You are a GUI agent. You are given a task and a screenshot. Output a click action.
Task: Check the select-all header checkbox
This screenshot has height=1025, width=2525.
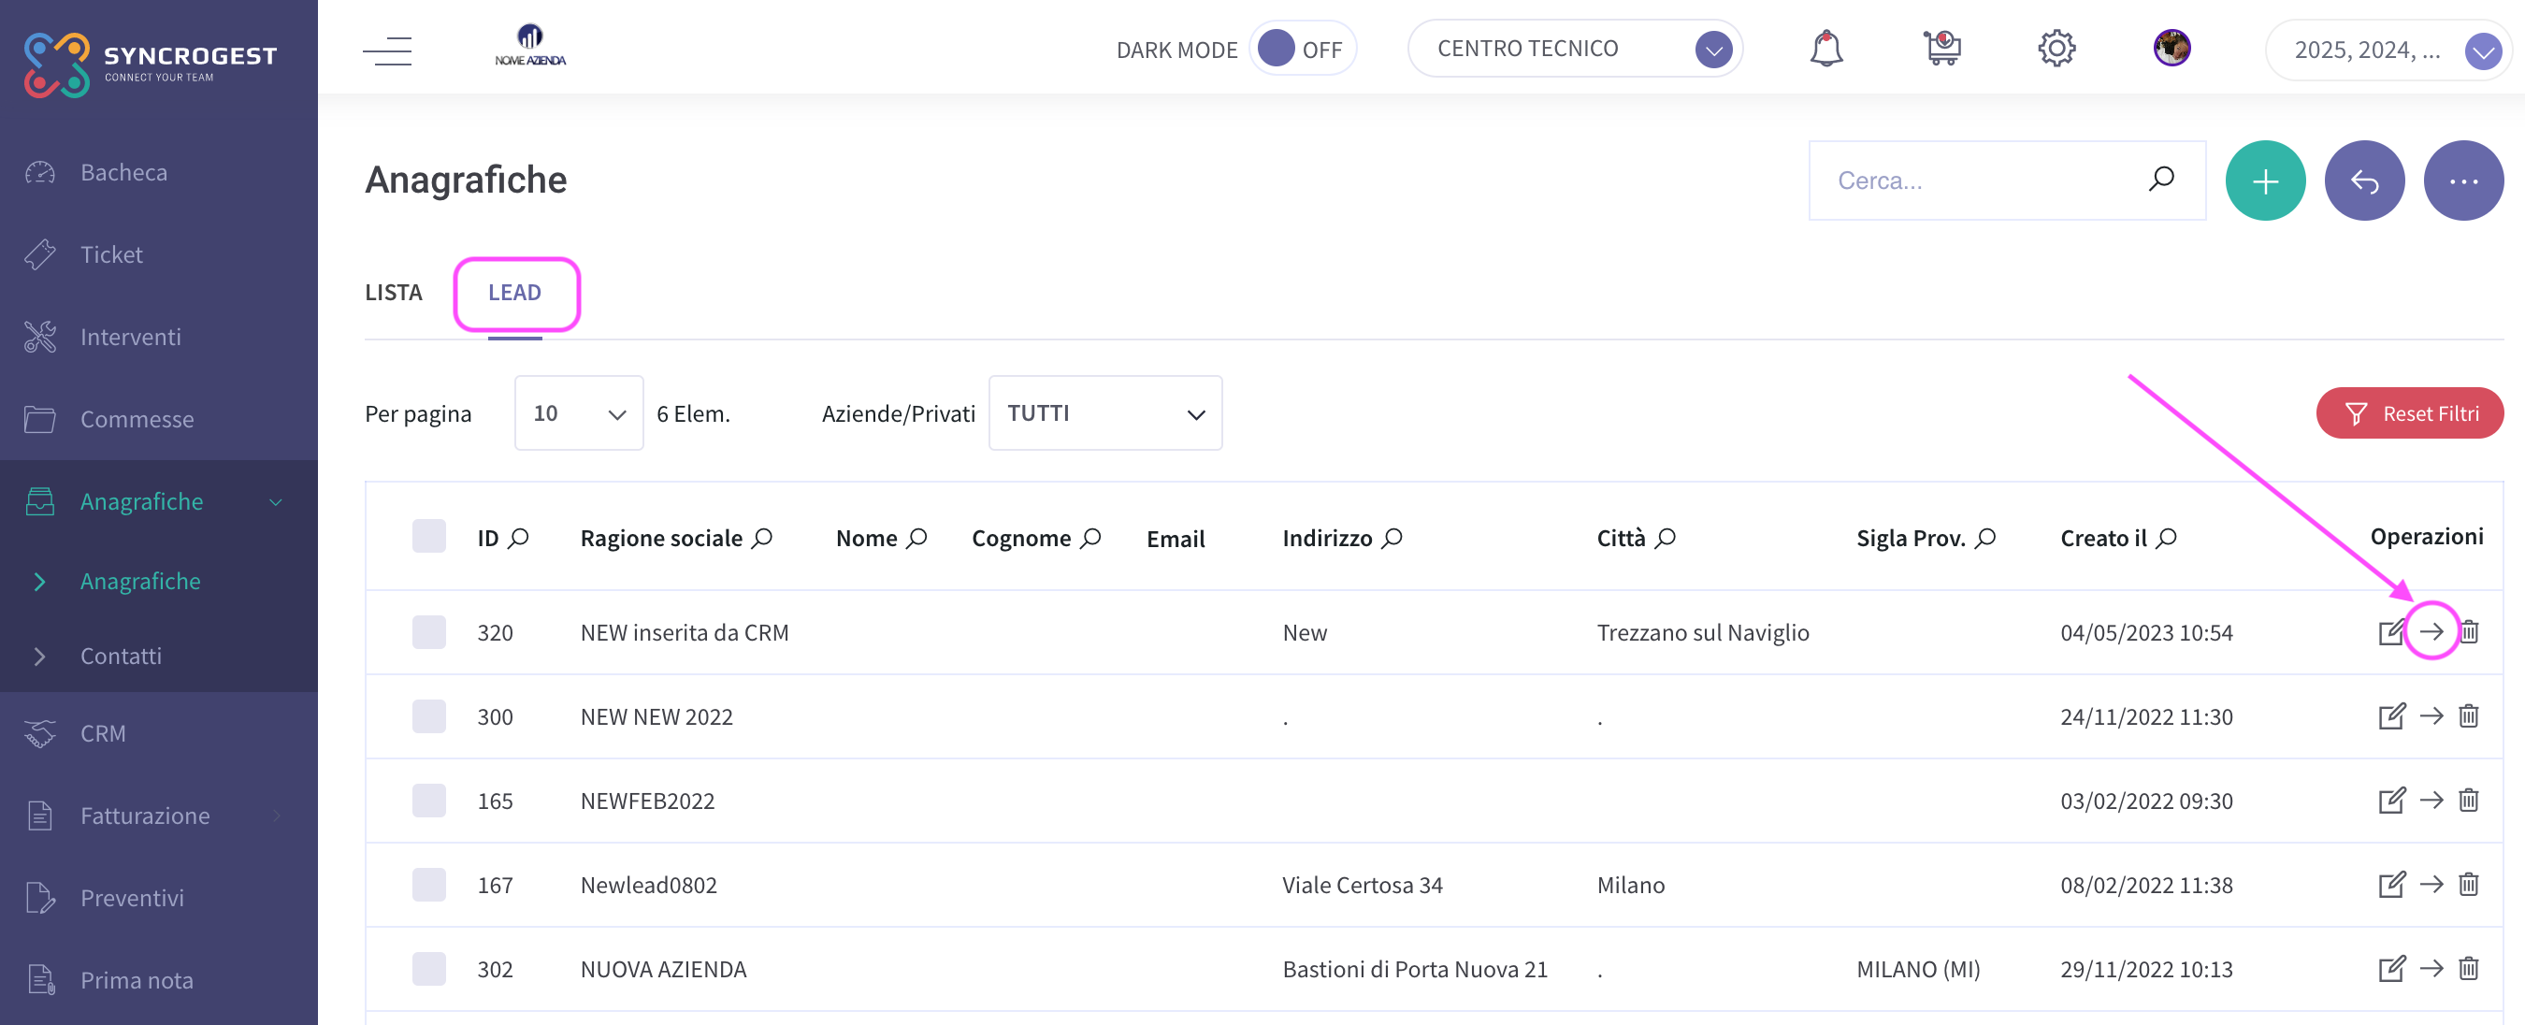tap(428, 537)
